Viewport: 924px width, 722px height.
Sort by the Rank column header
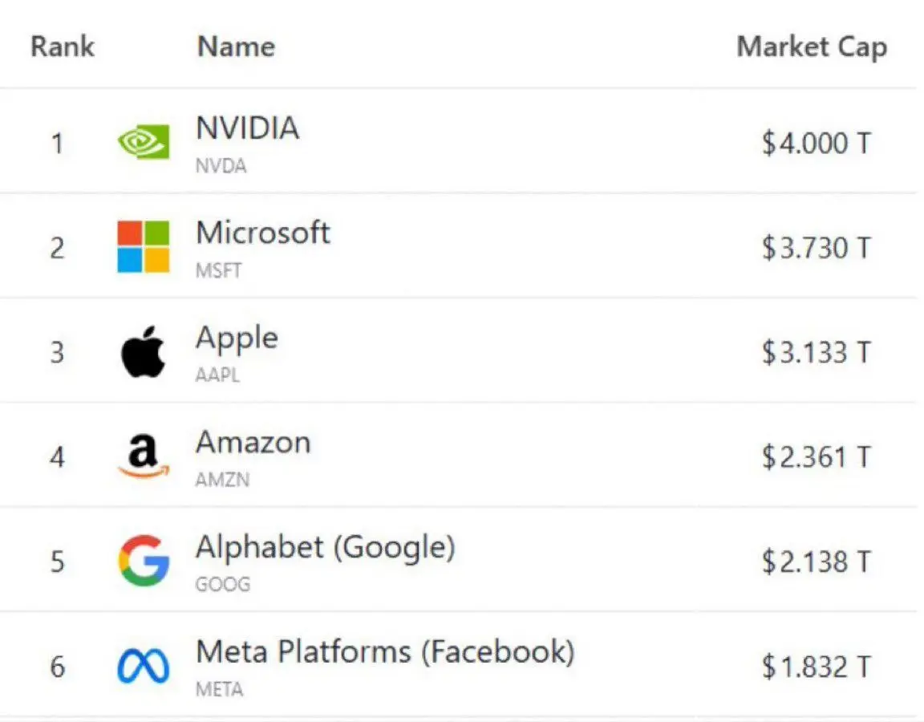coord(63,47)
